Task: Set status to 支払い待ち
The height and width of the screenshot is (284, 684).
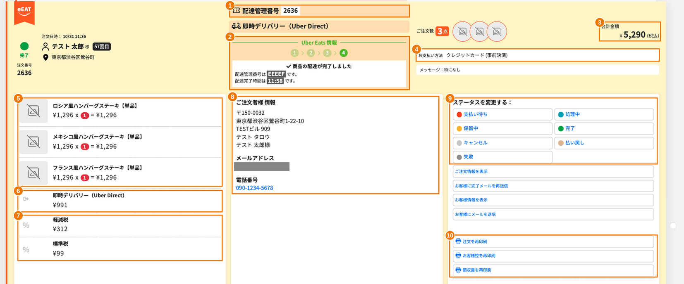Action: (502, 114)
